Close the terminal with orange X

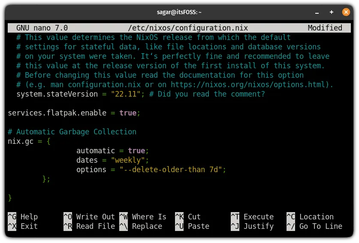point(346,12)
